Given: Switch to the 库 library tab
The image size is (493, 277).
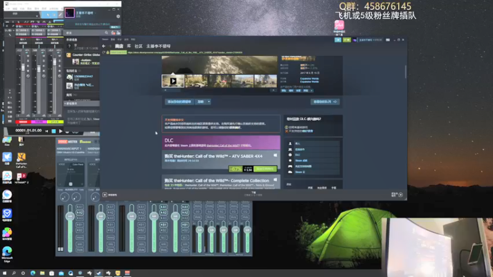Looking at the screenshot, I should (129, 46).
